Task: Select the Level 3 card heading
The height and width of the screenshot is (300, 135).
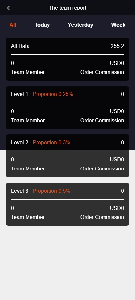Action: click(20, 191)
